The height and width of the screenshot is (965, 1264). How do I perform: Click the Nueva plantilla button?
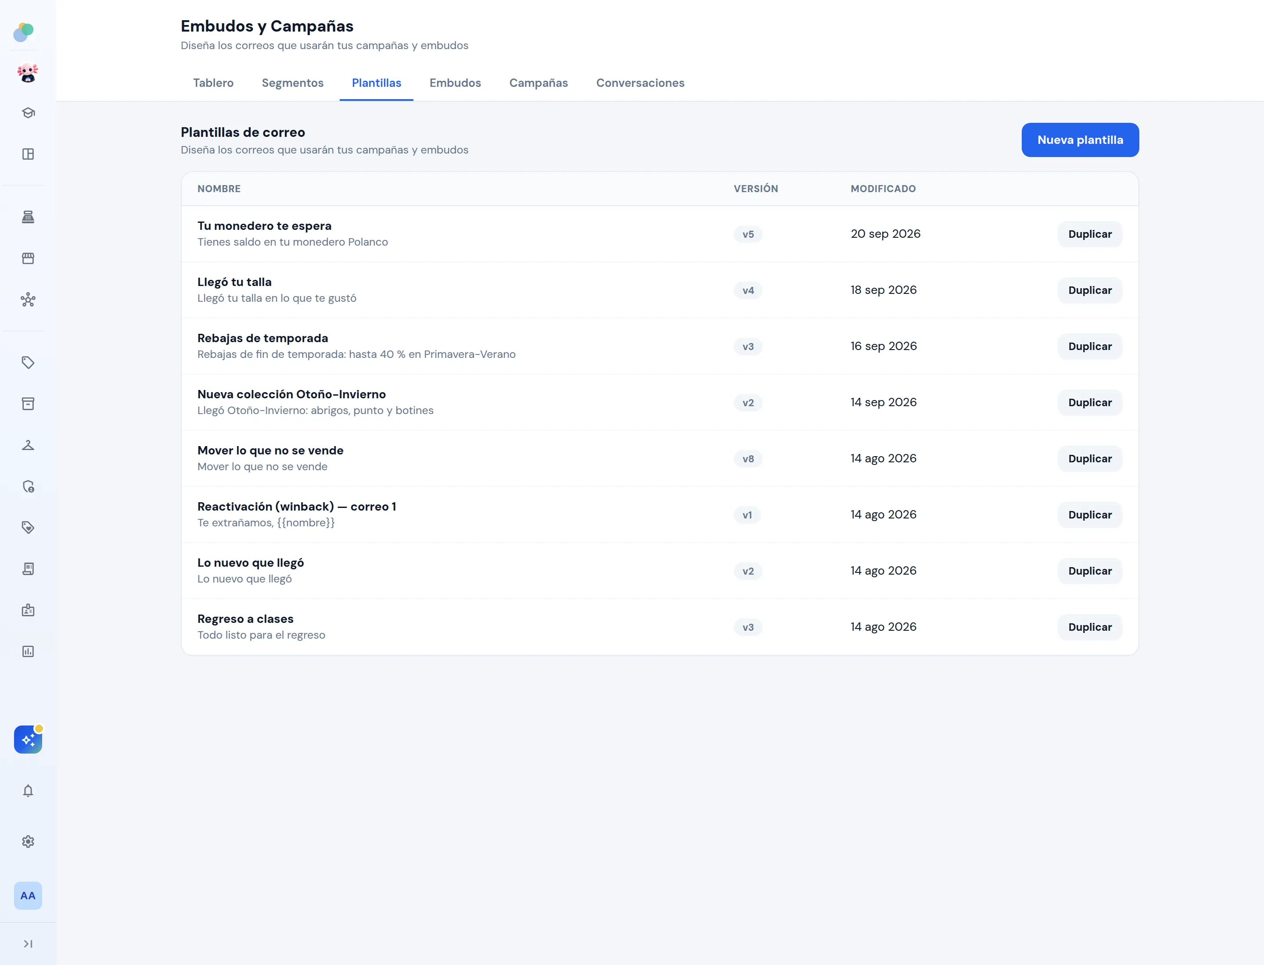coord(1080,139)
